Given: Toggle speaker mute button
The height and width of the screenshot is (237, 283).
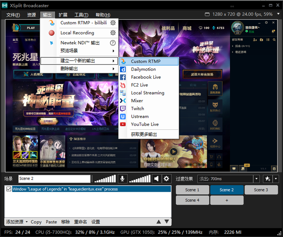Looking at the screenshot, I should [156, 179].
